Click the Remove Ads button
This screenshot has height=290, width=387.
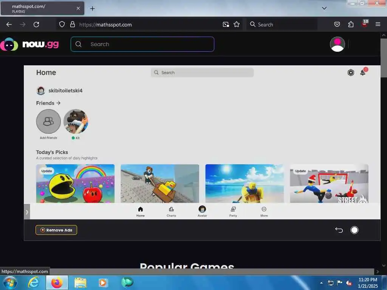tap(56, 230)
